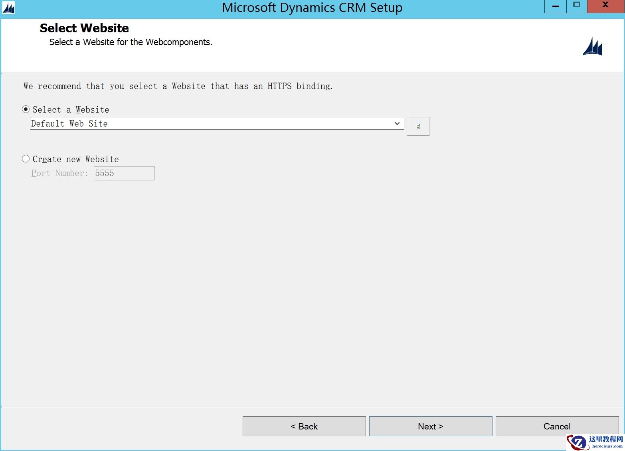625x451 pixels.
Task: Click the Back button
Action: [304, 426]
